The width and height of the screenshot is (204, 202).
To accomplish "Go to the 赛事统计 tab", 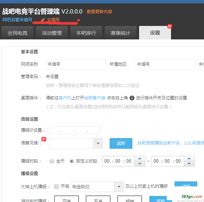I will [121, 33].
